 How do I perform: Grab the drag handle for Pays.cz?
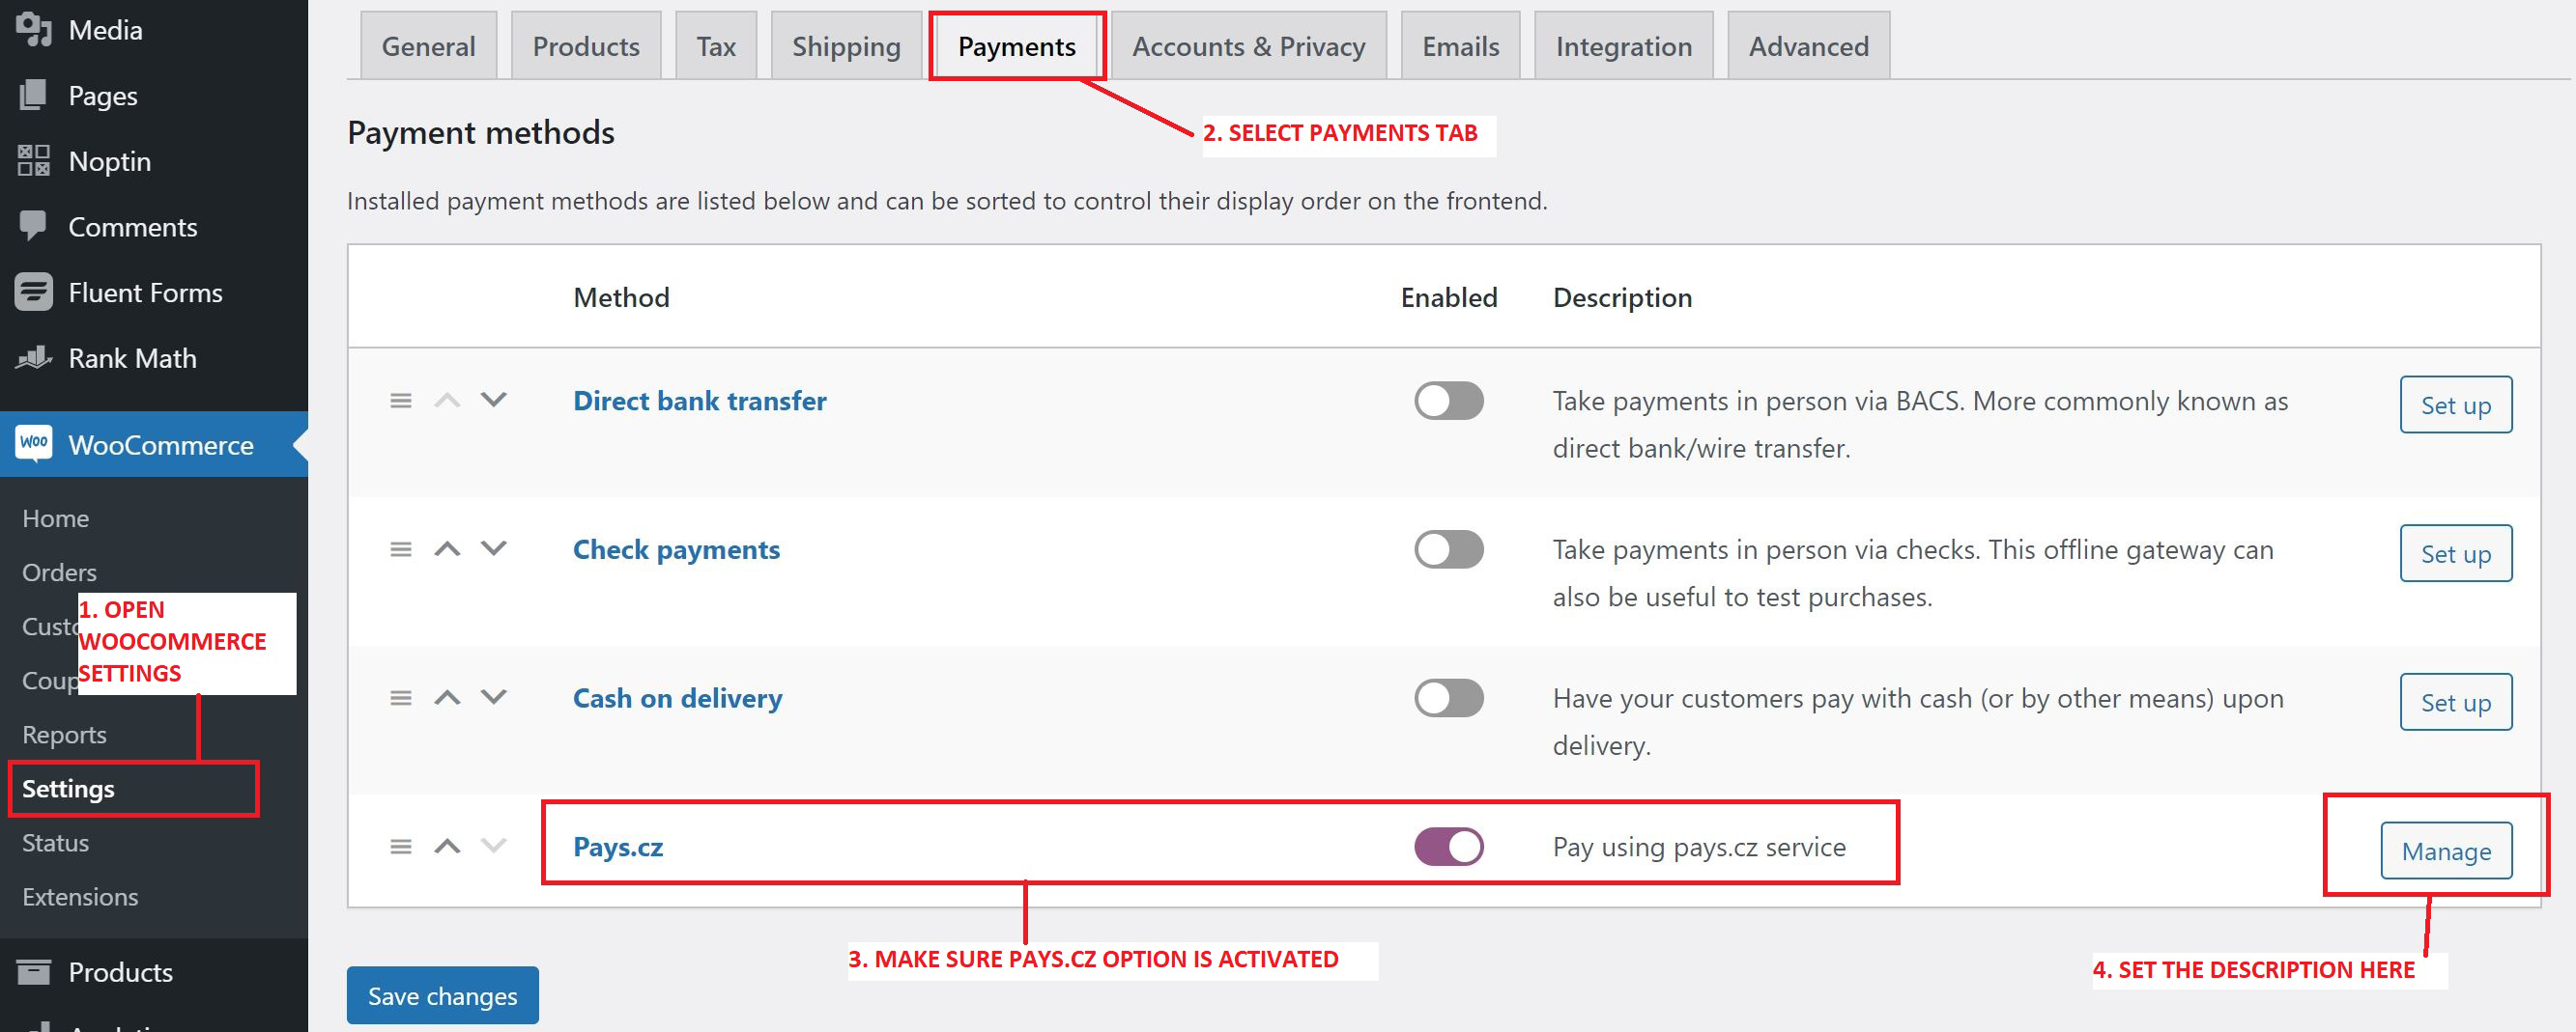click(x=401, y=848)
